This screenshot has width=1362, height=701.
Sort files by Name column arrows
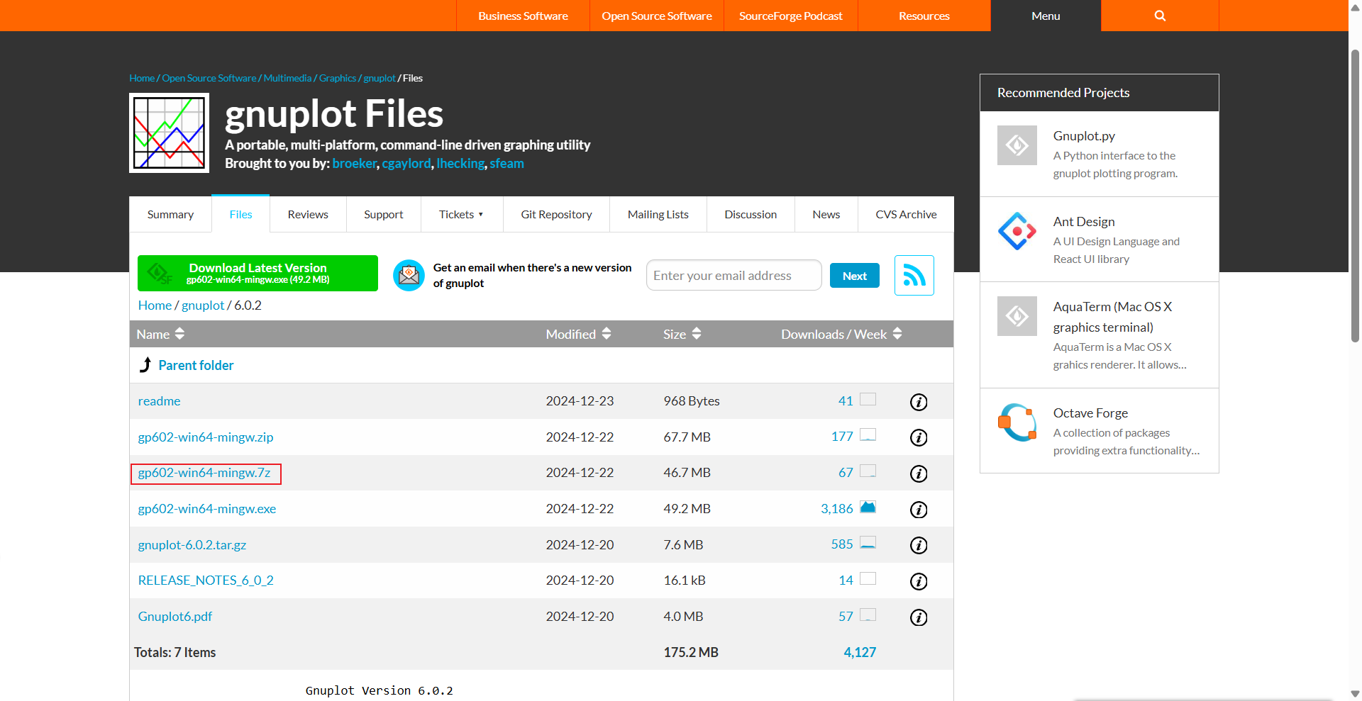point(179,334)
